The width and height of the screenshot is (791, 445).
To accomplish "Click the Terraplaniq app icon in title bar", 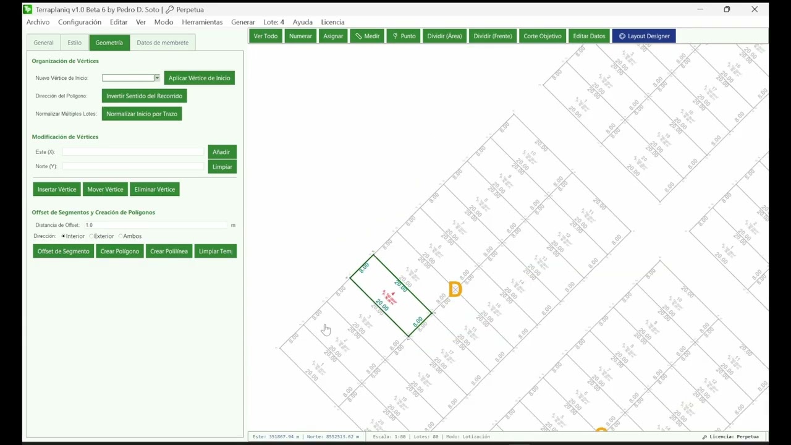I will (x=27, y=9).
